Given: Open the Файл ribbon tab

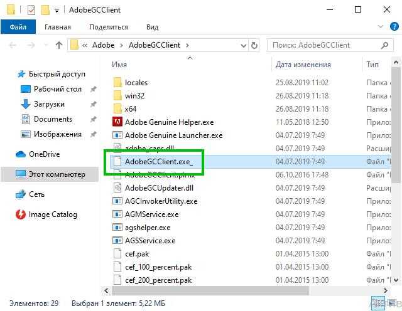Looking at the screenshot, I should coord(18,27).
